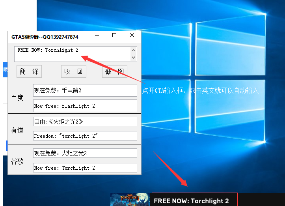
Task: Maximize the GTA5翻译器 window
Action: 114,36
